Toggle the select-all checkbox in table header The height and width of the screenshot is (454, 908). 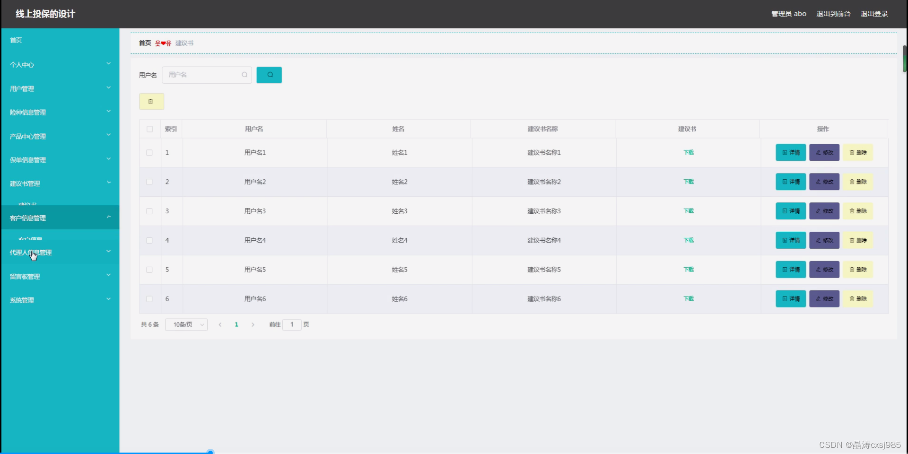150,129
